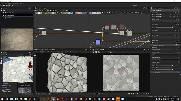The width and height of the screenshot is (181, 101).
Task: Open the Blending Mode dropdown
Action: point(165,54)
